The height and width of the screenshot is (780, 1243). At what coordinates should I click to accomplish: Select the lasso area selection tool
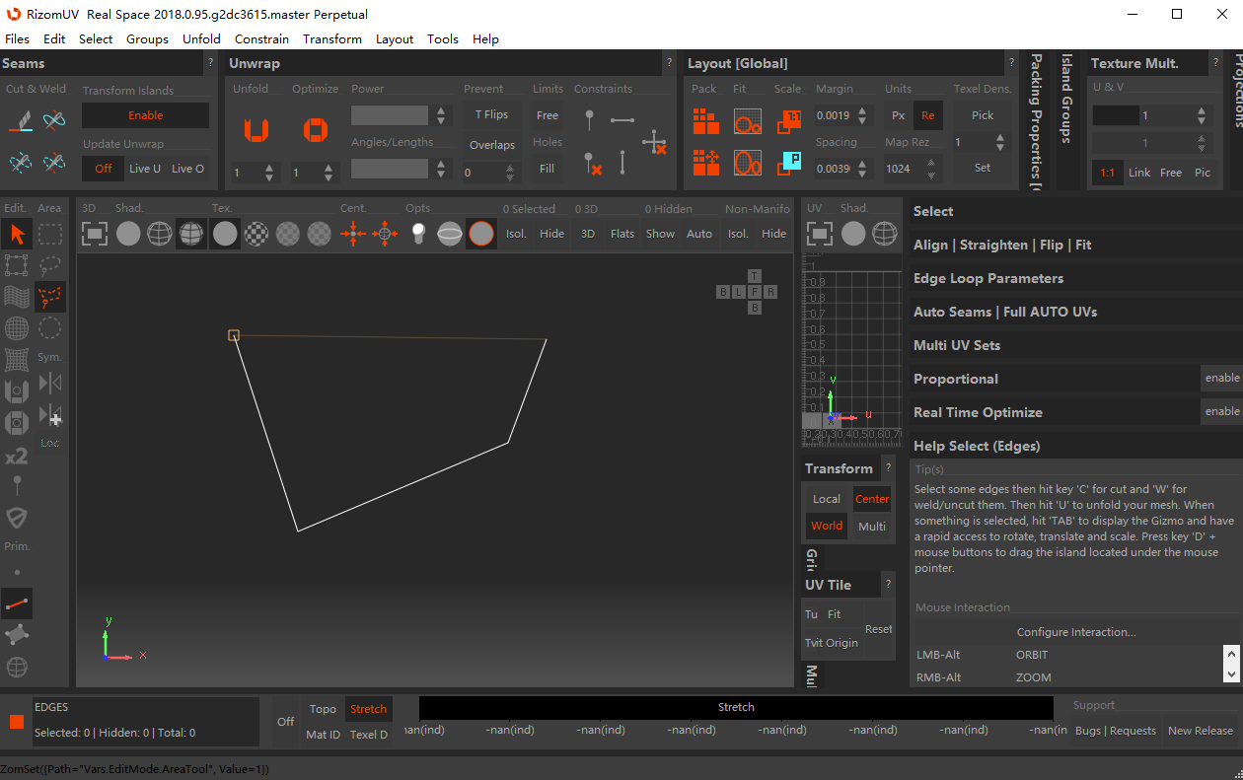coord(50,265)
